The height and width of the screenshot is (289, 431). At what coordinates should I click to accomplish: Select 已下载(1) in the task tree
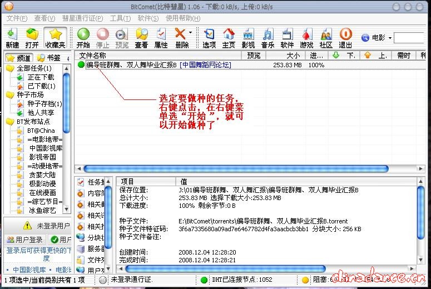41,86
